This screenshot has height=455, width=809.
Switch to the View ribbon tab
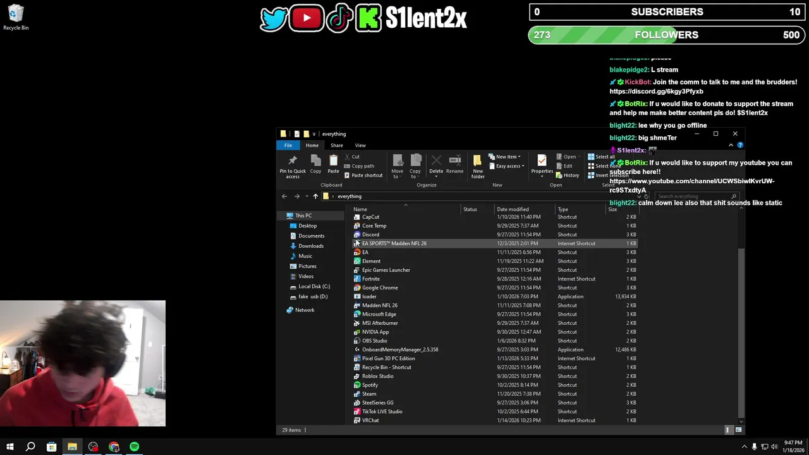[x=360, y=145]
